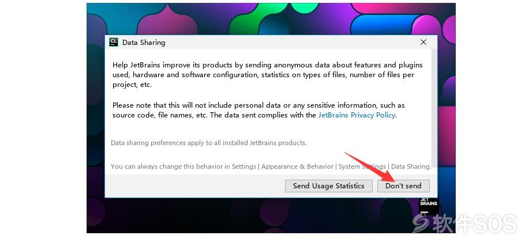Viewport: 525px width, 239px height.
Task: Click the colorful splash background above the dialog
Action: pos(268,18)
